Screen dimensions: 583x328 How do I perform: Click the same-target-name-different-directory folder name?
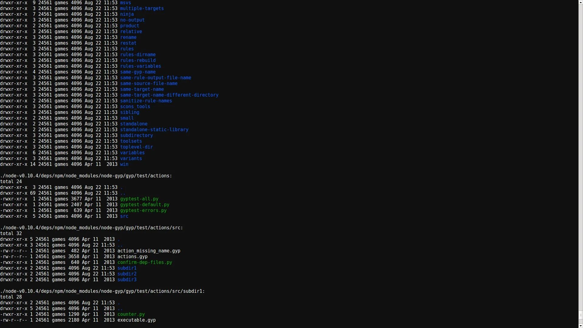(169, 95)
